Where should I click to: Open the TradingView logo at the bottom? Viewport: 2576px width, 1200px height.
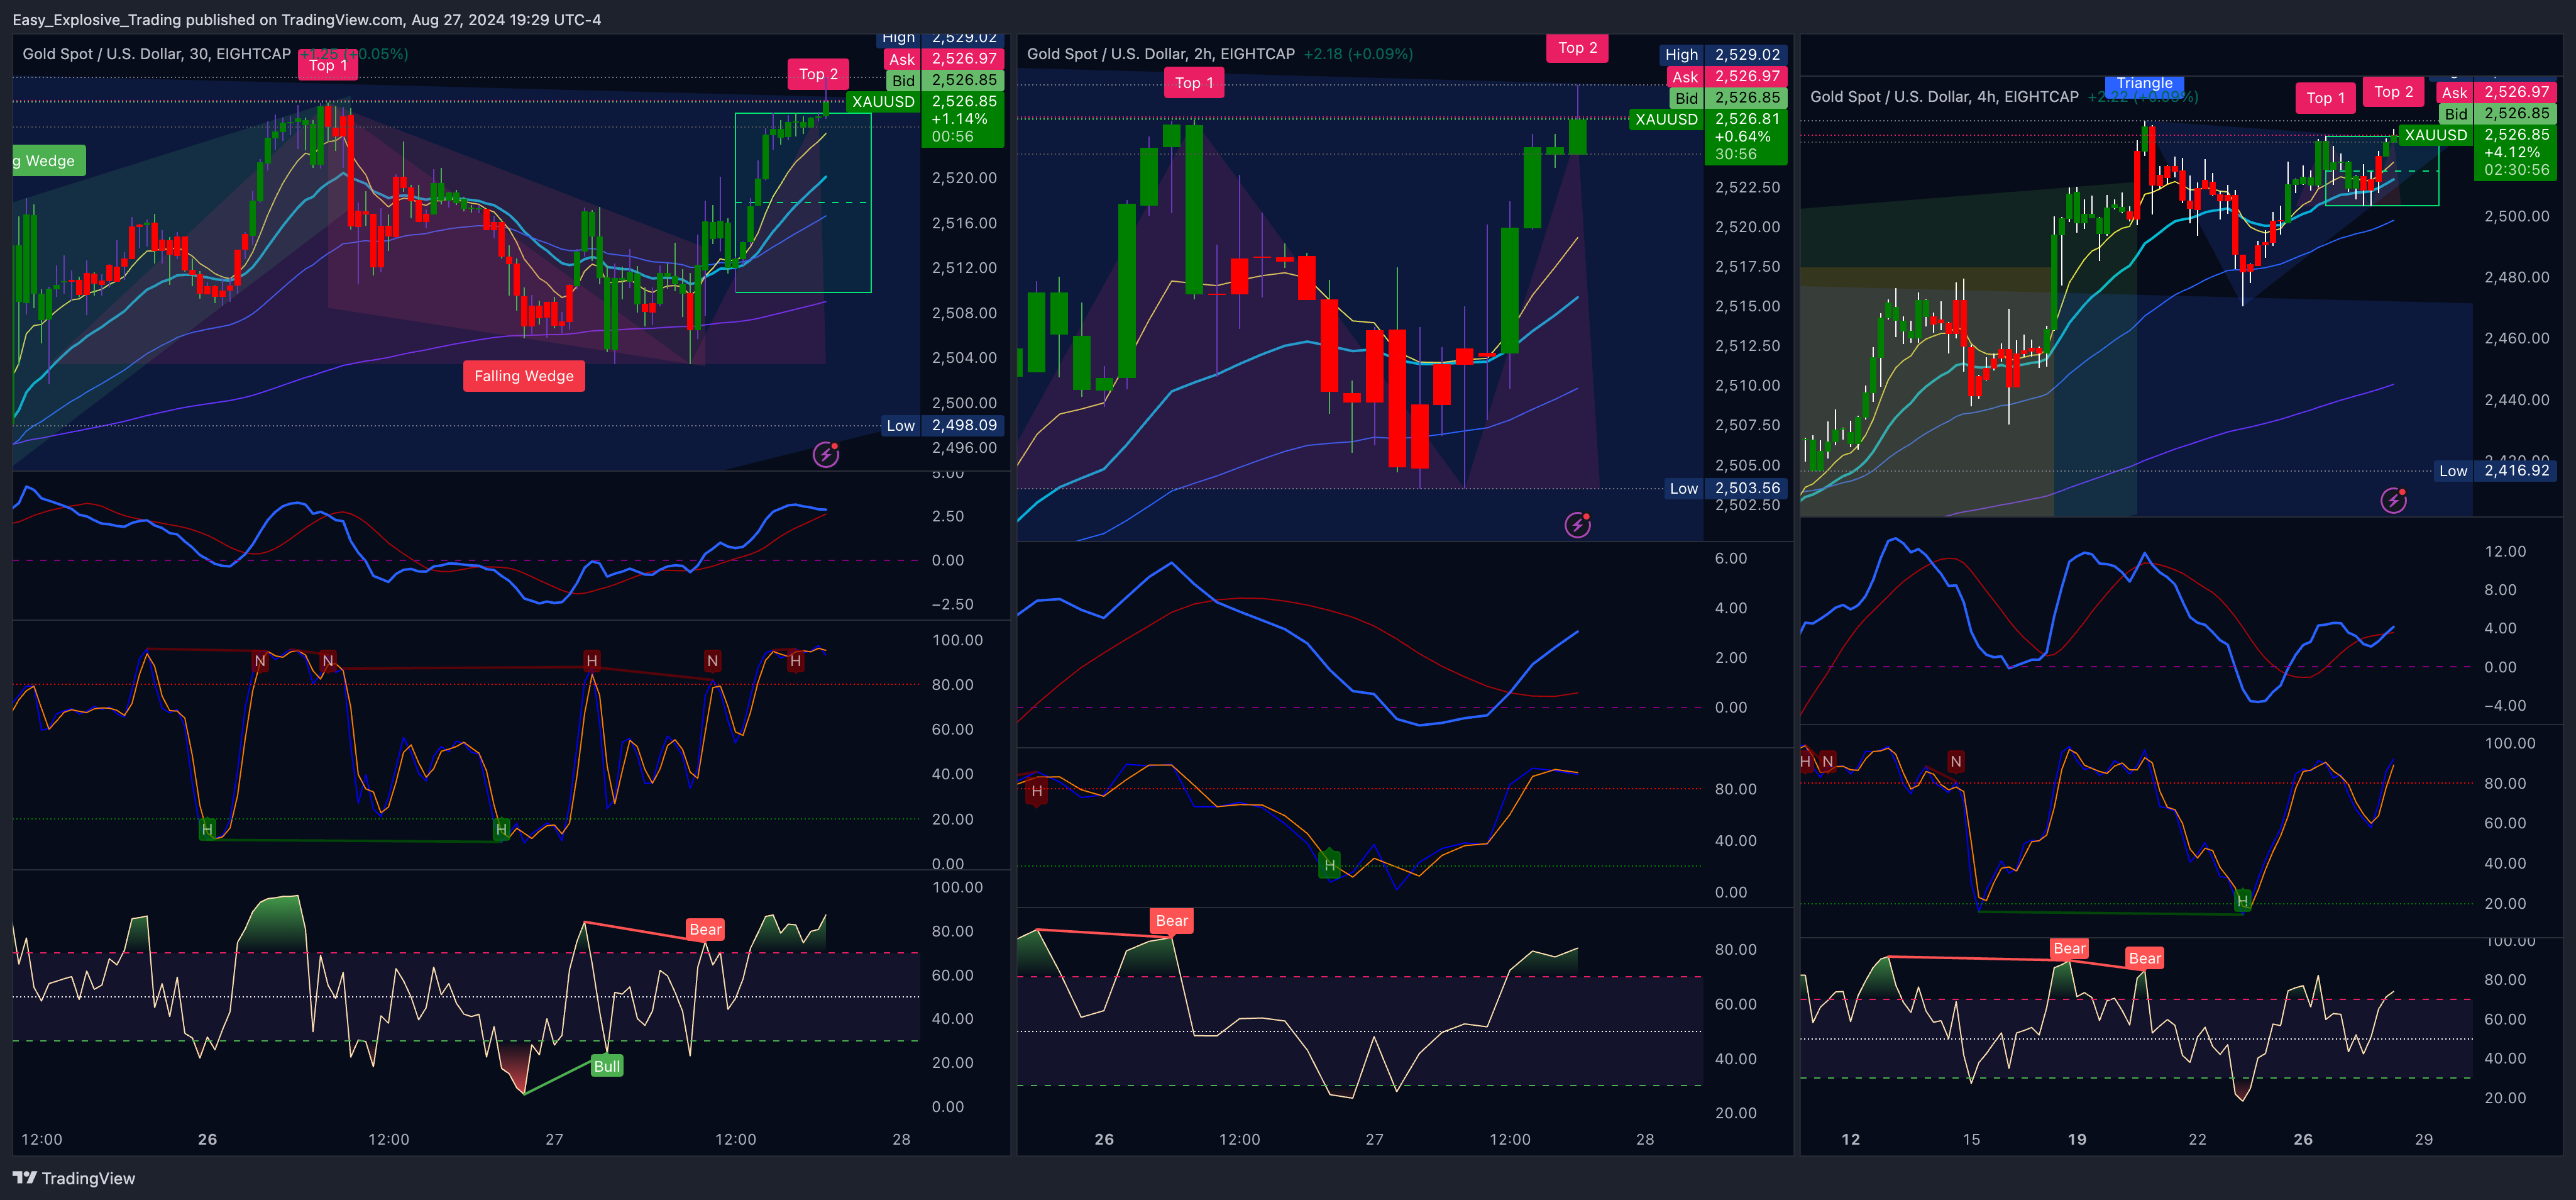(x=74, y=1178)
